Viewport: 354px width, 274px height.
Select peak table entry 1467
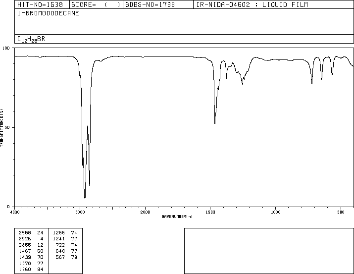pos(25,251)
